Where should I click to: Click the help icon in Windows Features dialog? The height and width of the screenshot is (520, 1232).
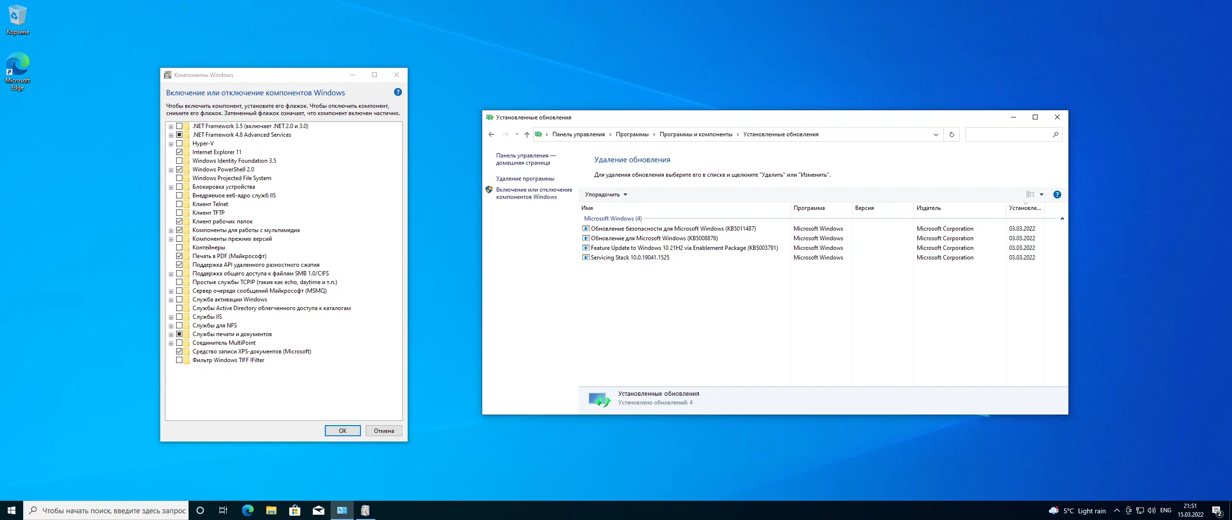pos(398,92)
